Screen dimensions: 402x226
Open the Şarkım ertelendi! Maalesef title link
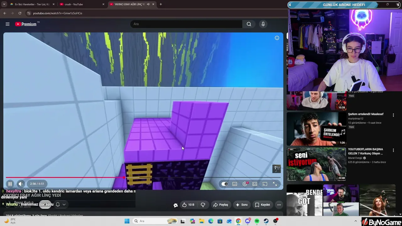366,114
